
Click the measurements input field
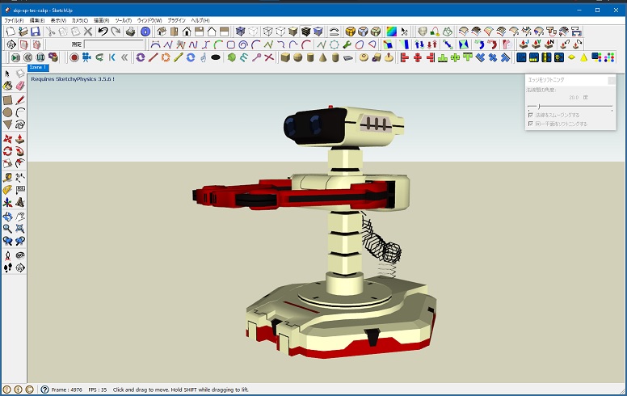(x=113, y=45)
